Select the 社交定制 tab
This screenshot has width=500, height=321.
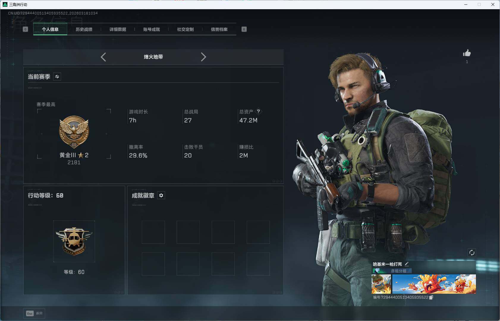pos(185,29)
